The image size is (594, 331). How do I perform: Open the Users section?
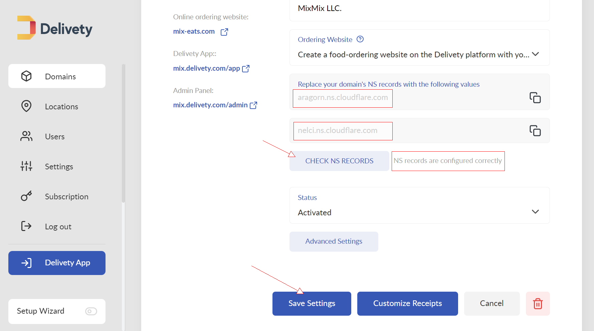(x=57, y=136)
